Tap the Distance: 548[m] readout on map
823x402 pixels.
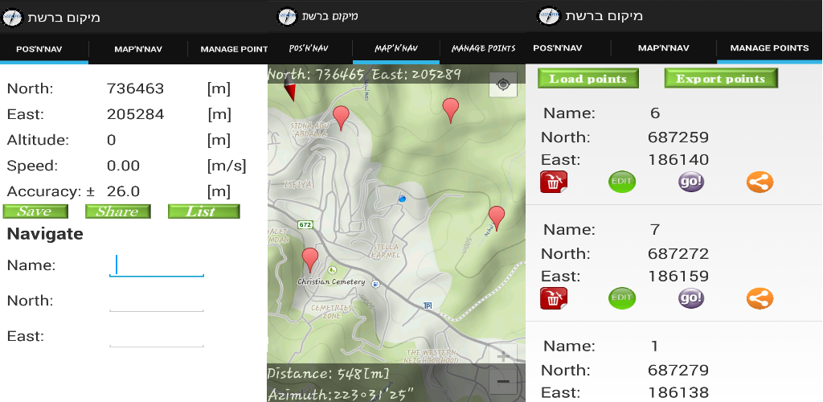(x=329, y=374)
